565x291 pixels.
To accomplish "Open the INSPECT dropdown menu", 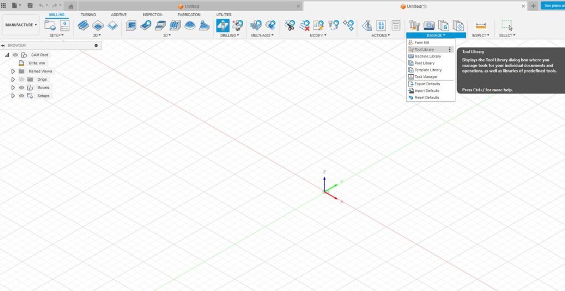I will point(481,35).
